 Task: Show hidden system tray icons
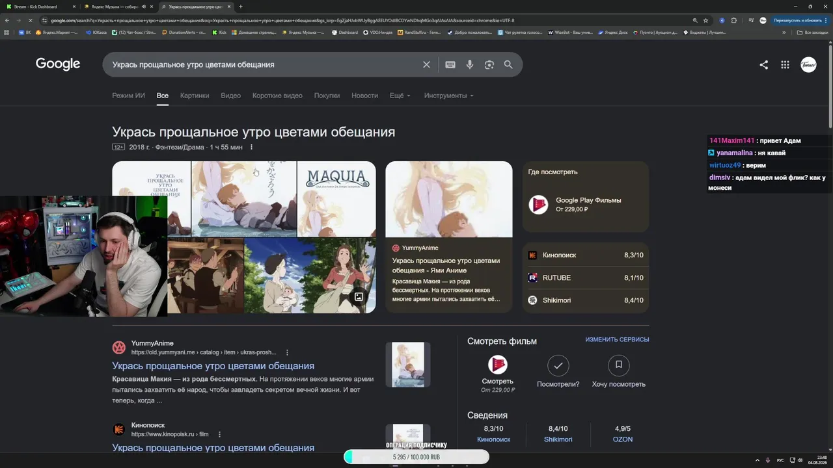[758, 460]
